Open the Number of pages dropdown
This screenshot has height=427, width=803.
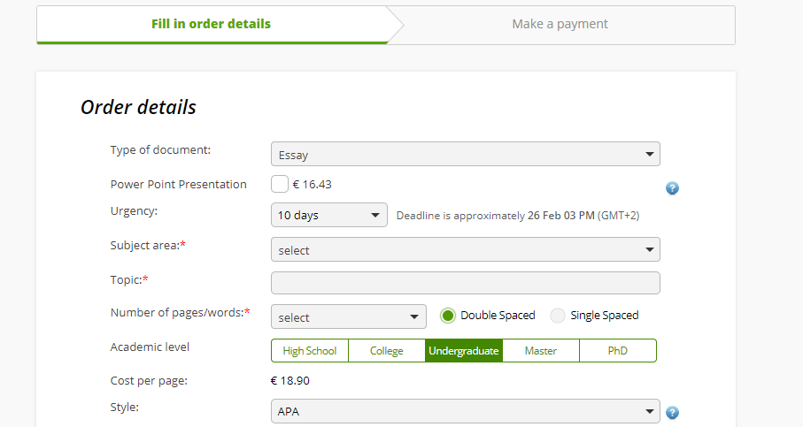pyautogui.click(x=348, y=316)
